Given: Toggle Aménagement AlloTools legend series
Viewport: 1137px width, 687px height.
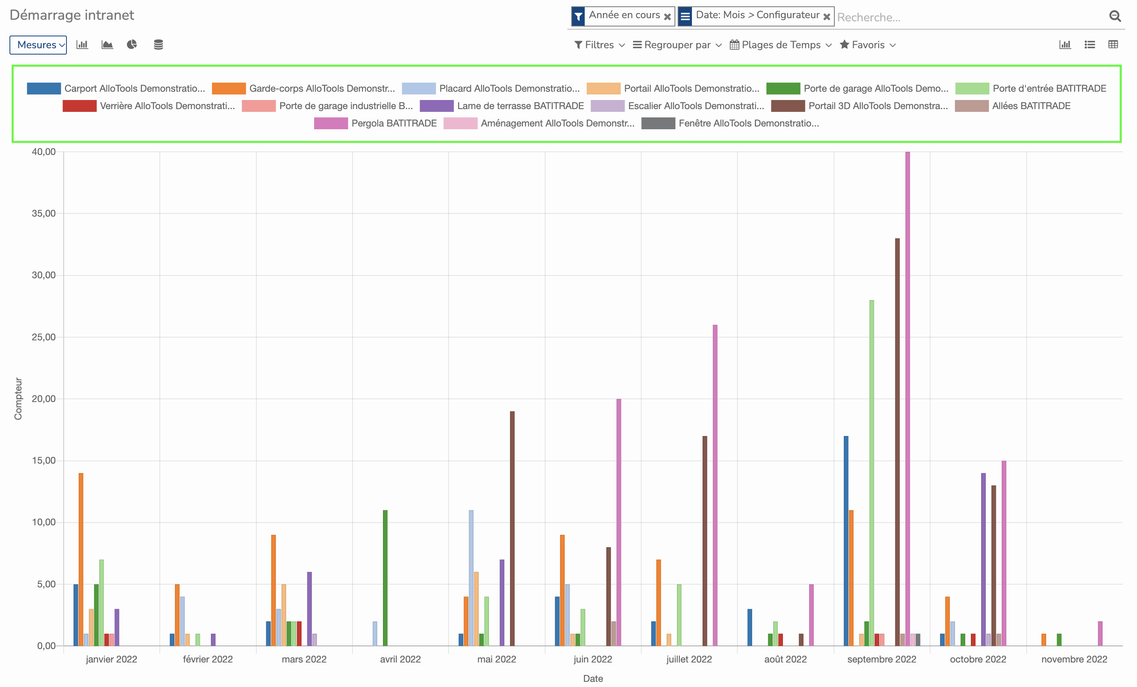Looking at the screenshot, I should pyautogui.click(x=539, y=124).
